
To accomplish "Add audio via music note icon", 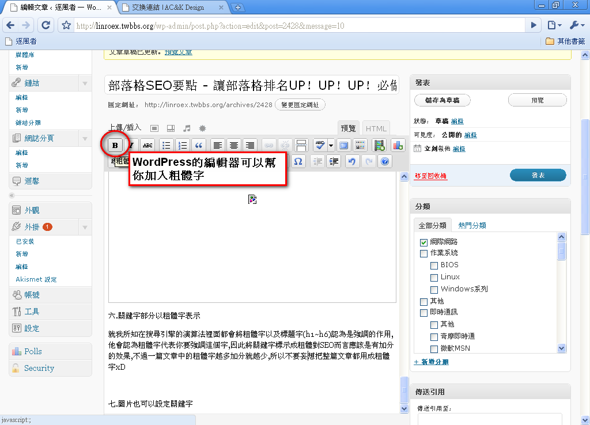I will (x=187, y=128).
